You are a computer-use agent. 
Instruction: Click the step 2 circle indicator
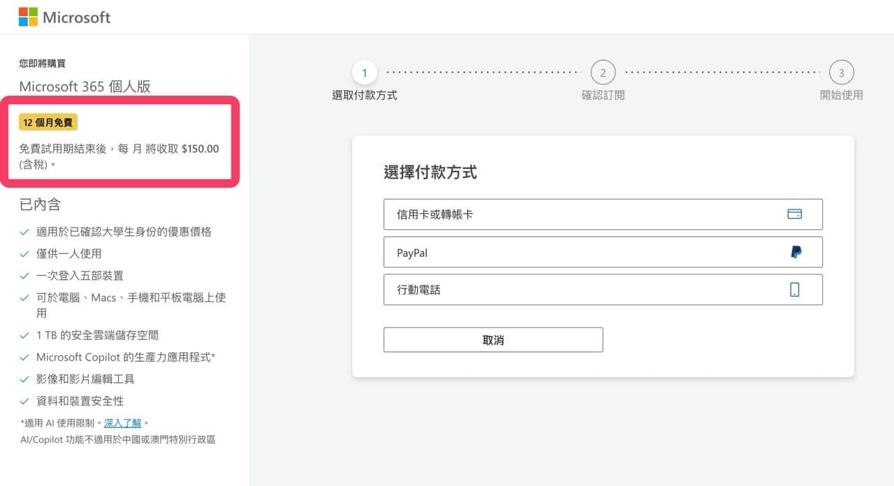pos(603,73)
